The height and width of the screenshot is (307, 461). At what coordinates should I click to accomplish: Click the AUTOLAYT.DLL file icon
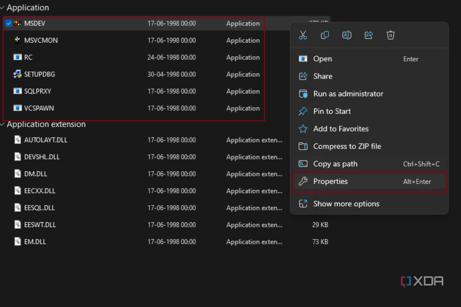pos(18,140)
